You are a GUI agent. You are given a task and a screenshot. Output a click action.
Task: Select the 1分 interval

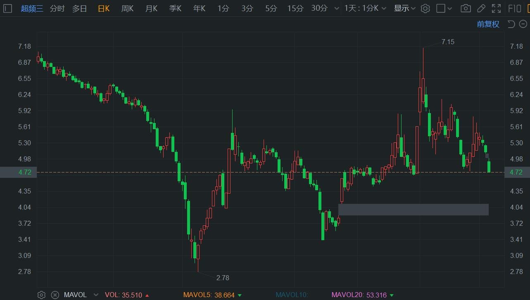pos(223,8)
